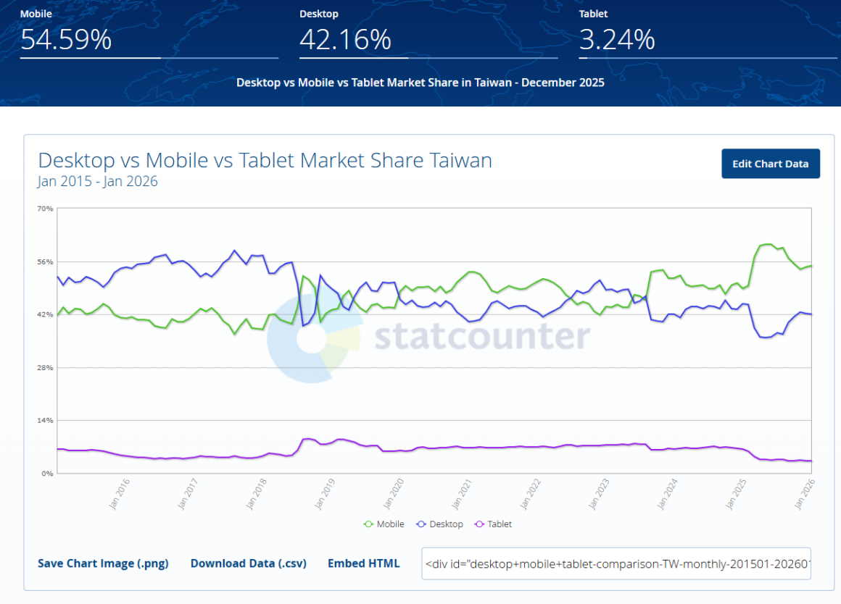Download Data as .csv
This screenshot has height=604, width=841.
[248, 563]
